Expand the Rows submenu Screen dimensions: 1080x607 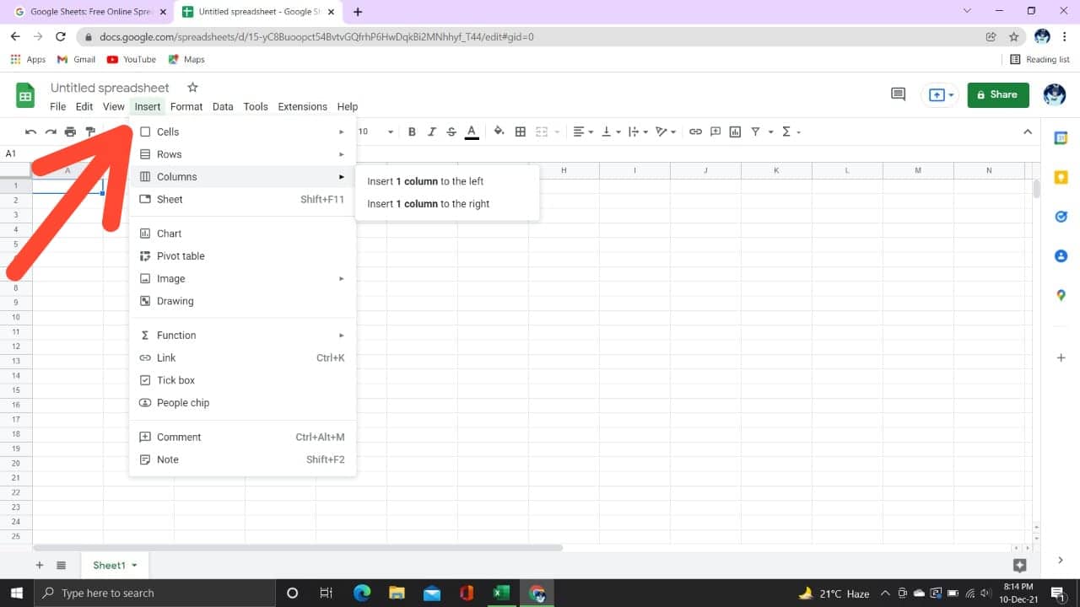click(243, 154)
